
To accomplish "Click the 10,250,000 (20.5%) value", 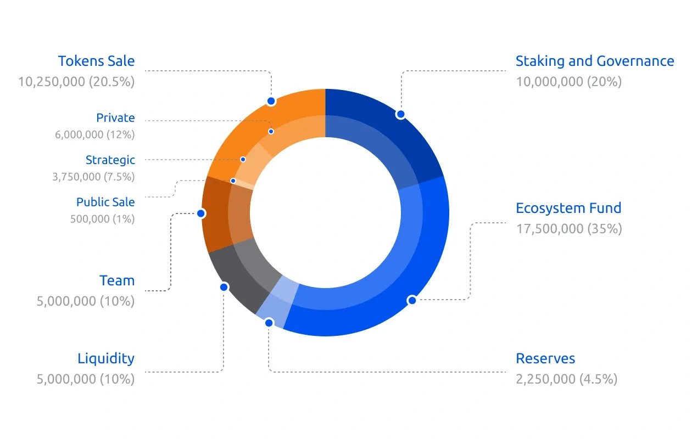I will (x=76, y=81).
